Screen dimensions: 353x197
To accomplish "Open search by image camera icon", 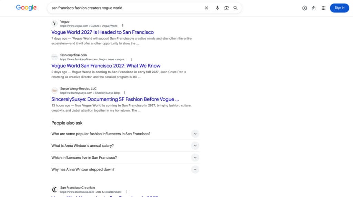I will (x=226, y=8).
